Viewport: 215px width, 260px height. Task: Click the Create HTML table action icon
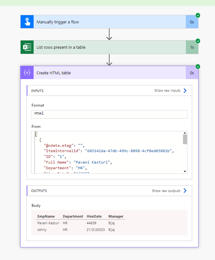coord(27,72)
